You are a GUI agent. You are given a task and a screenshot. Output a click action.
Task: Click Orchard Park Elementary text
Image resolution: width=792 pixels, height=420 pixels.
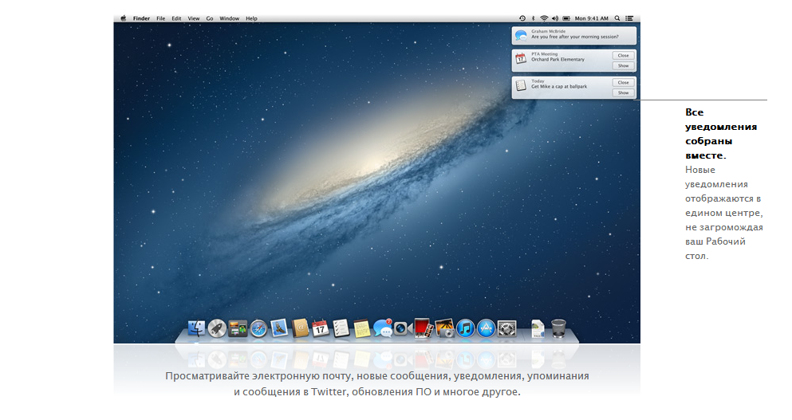click(x=558, y=60)
